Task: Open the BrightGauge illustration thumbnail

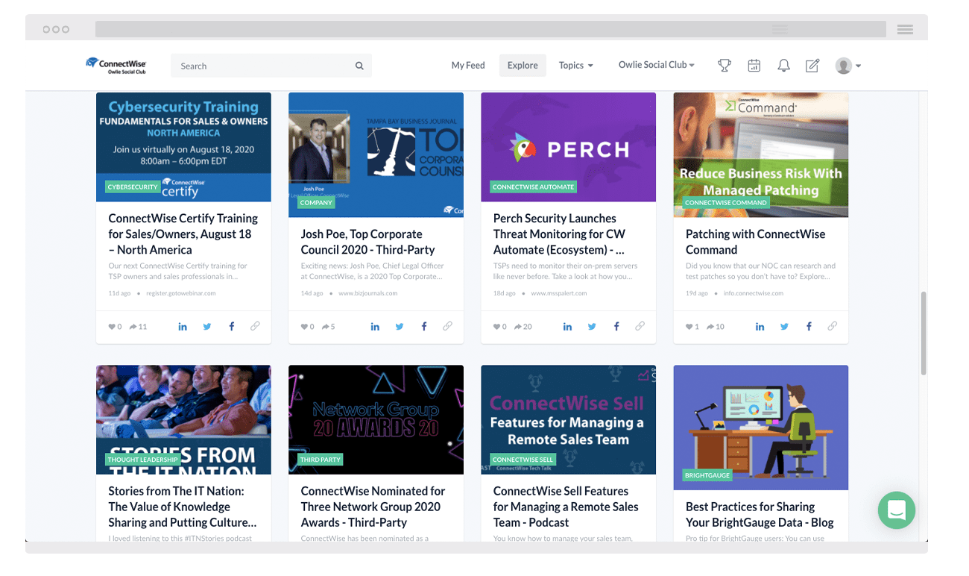Action: point(761,427)
